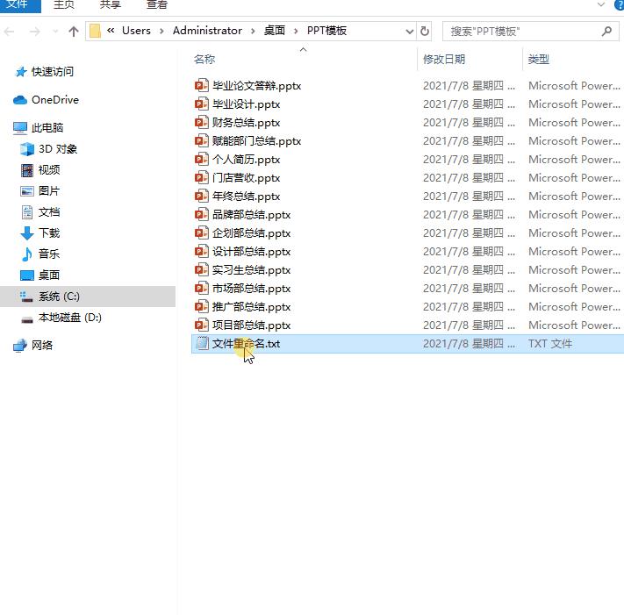Switch to the 查看 ribbon tab
Image resolution: width=624 pixels, height=615 pixels.
157,4
